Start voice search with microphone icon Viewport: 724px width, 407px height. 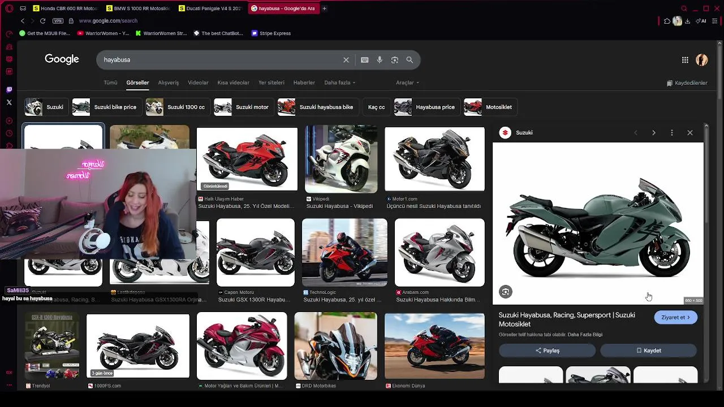(380, 60)
